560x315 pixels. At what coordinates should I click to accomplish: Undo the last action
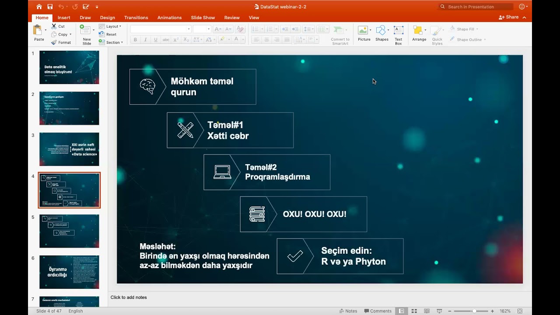coord(61,7)
